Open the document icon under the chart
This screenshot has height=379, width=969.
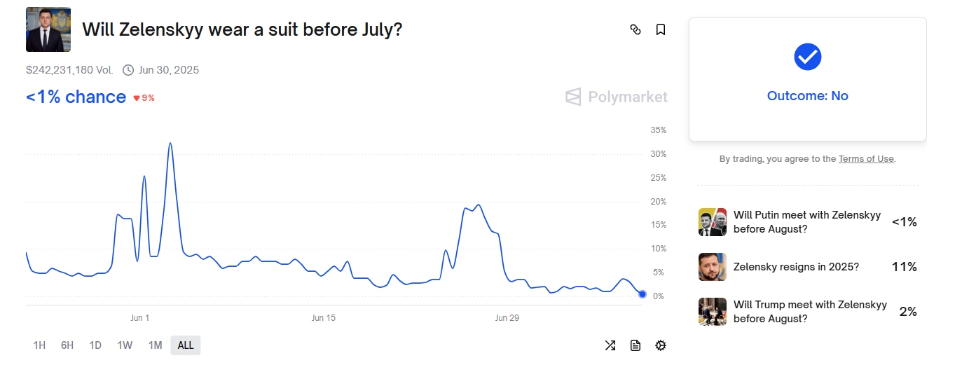[635, 345]
